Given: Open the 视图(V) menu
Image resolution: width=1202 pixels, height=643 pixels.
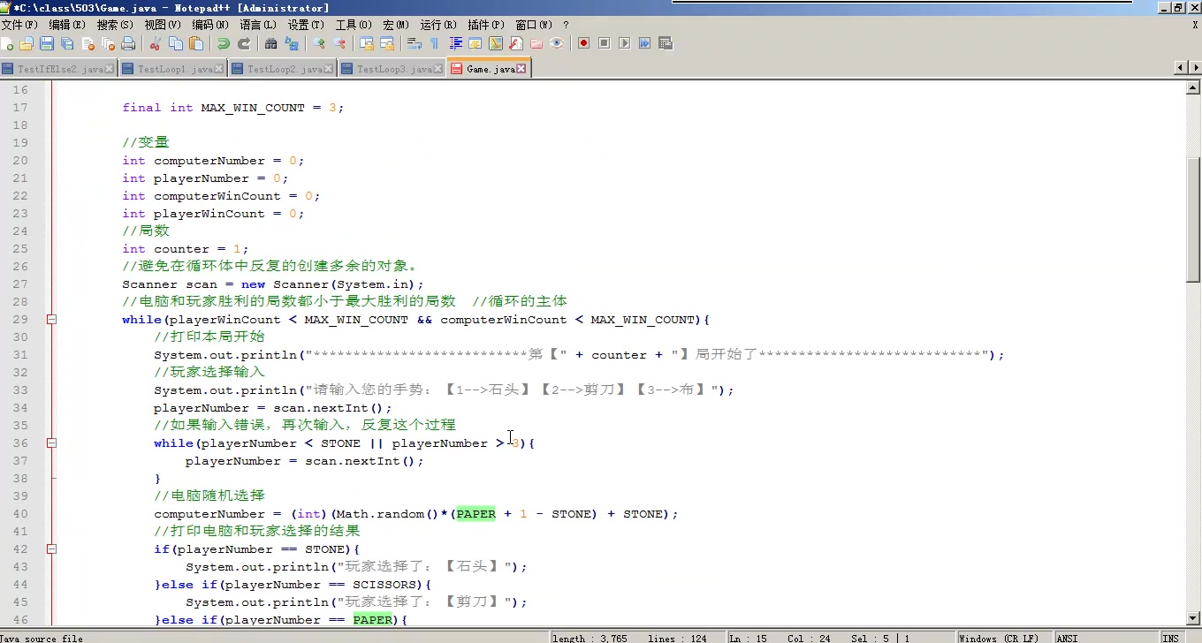Looking at the screenshot, I should [163, 25].
